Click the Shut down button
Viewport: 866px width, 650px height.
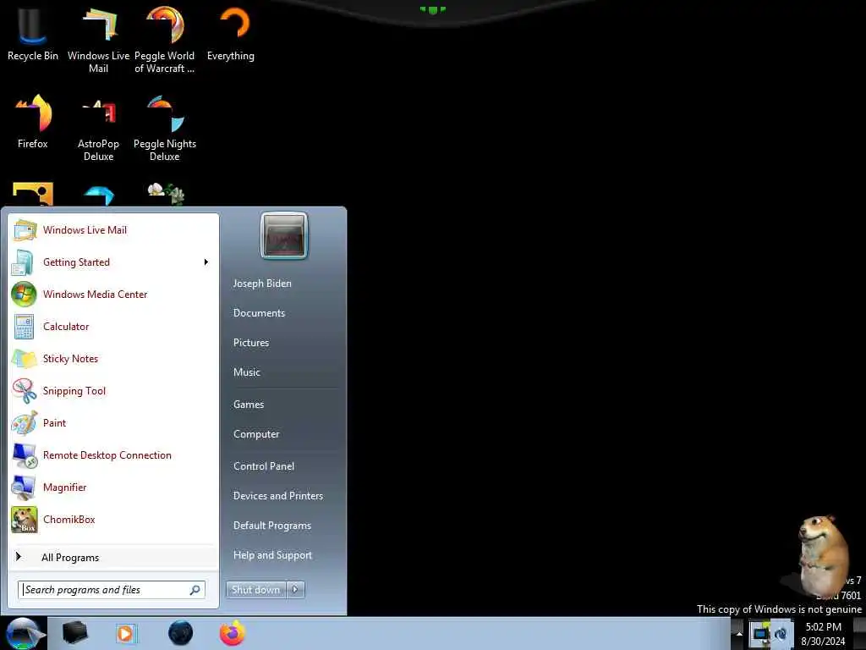tap(255, 590)
